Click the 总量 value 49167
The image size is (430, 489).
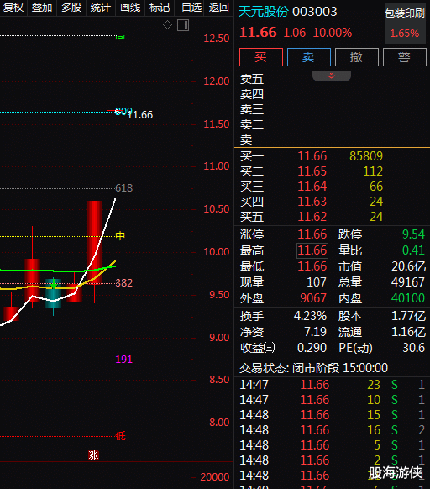pos(408,282)
